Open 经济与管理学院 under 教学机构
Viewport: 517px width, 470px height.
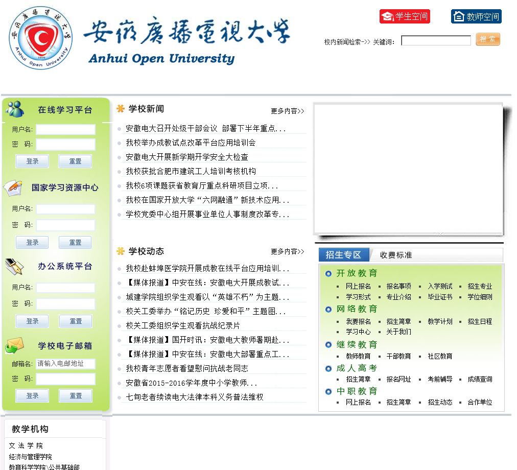click(x=30, y=457)
